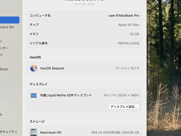Open the sidebar item ending in ンター
The image size is (181, 136).
[4, 48]
